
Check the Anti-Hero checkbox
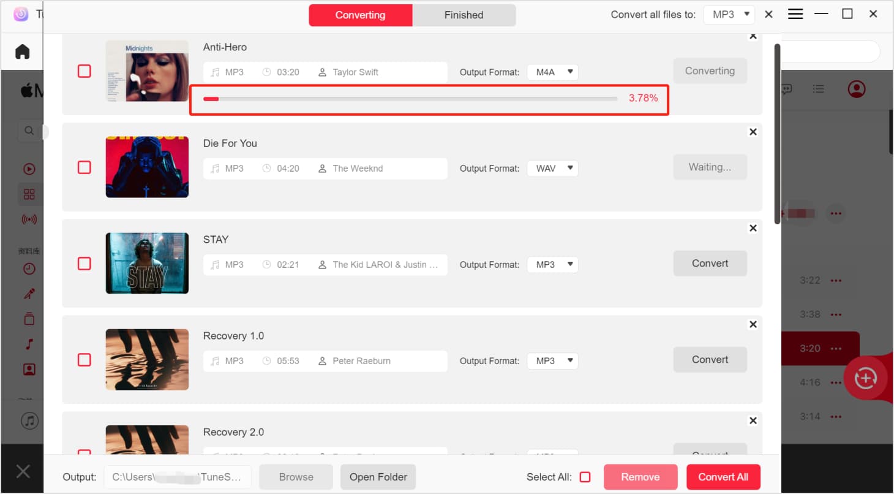[85, 71]
